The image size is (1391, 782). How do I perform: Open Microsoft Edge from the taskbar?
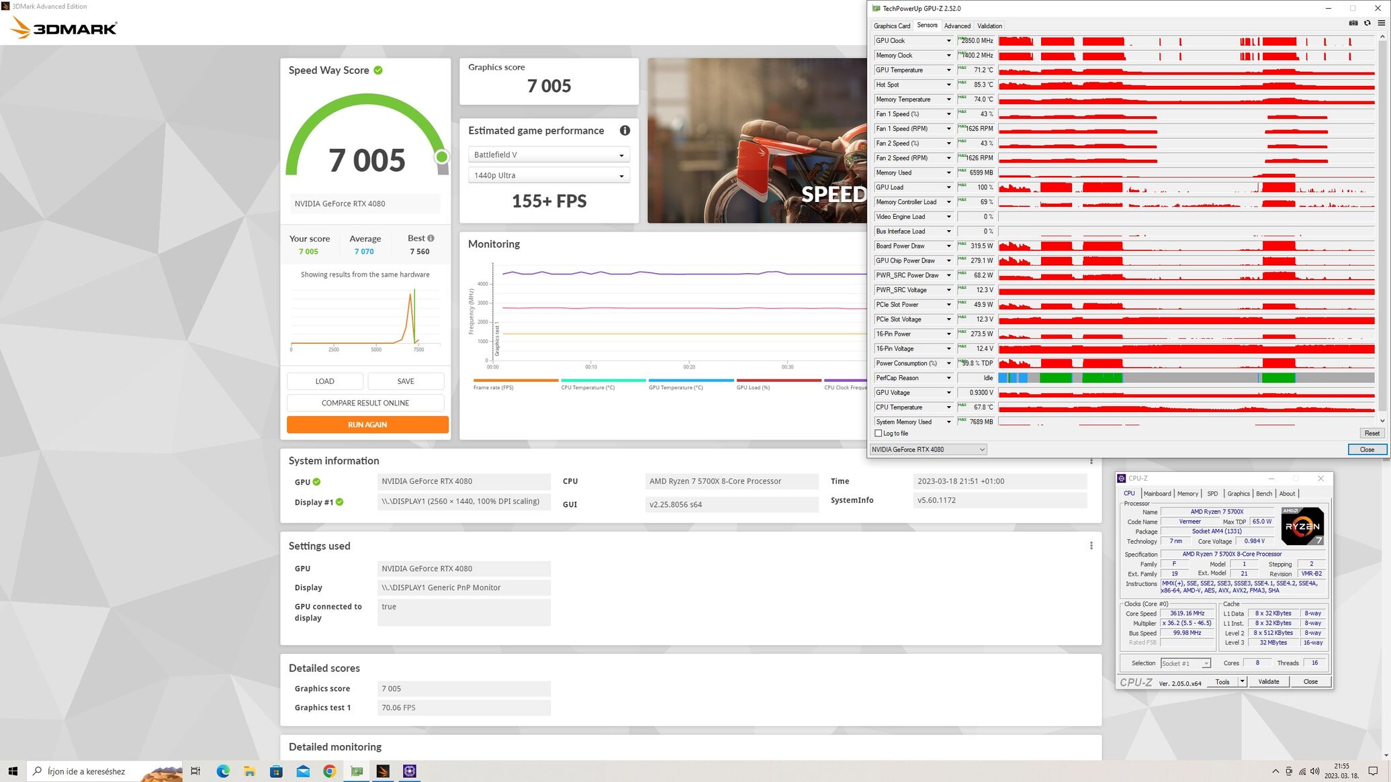click(223, 771)
